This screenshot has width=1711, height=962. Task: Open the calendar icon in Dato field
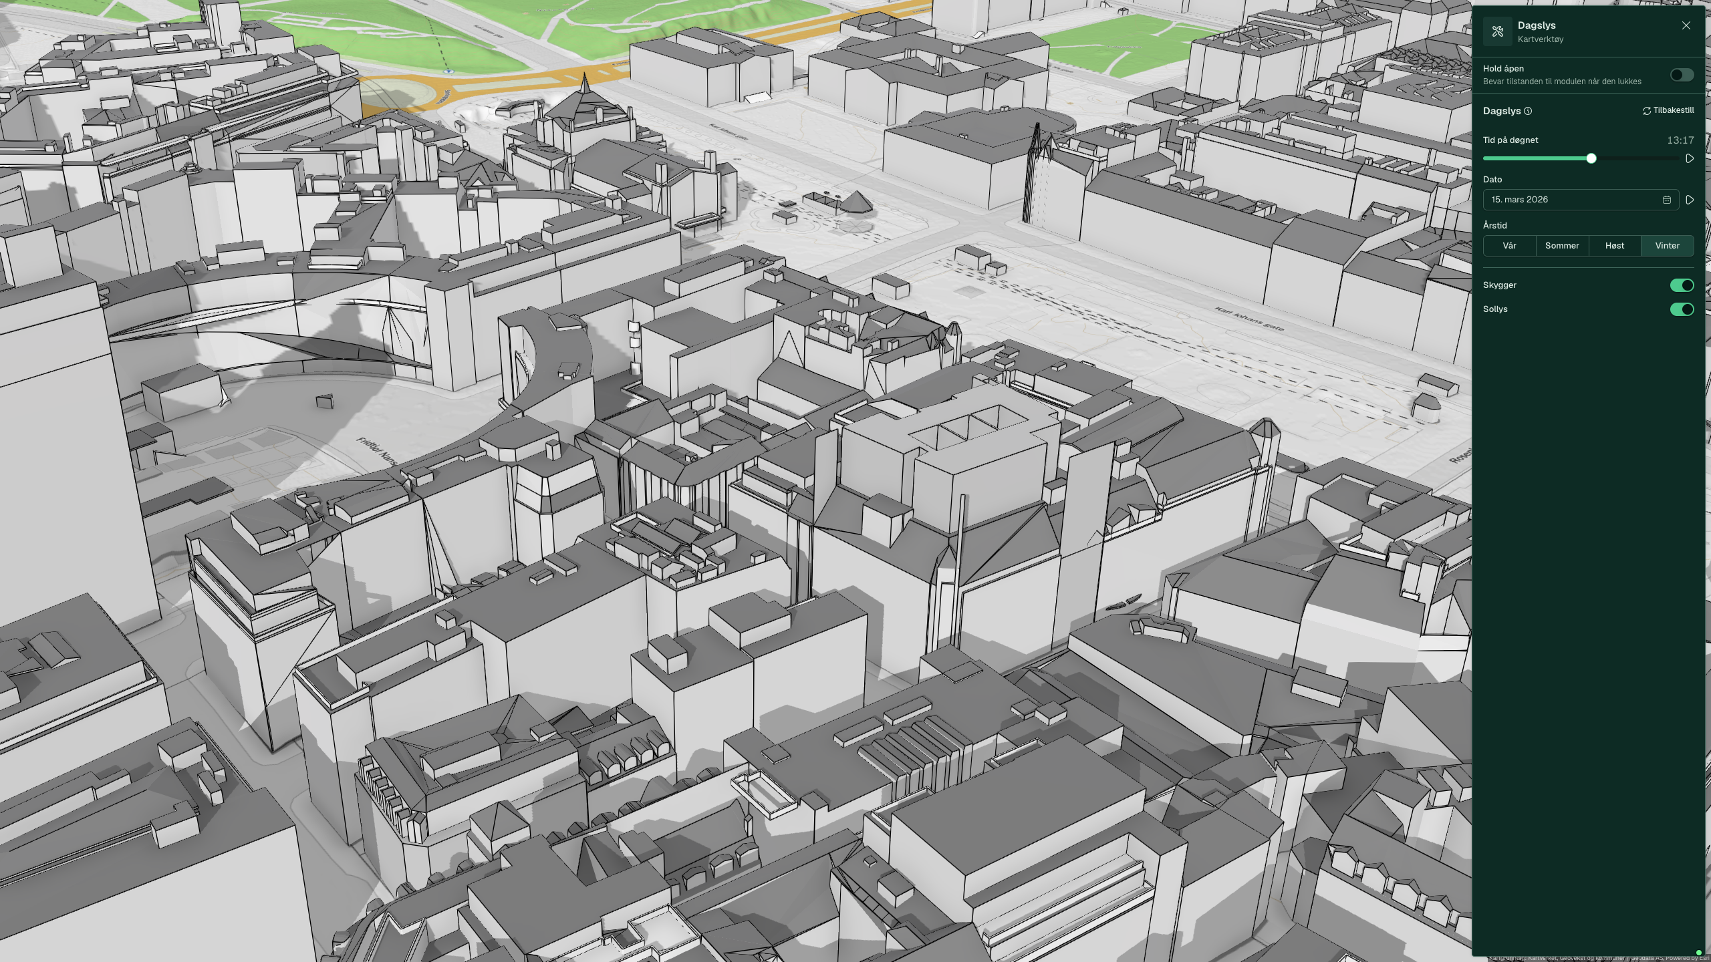click(1666, 200)
